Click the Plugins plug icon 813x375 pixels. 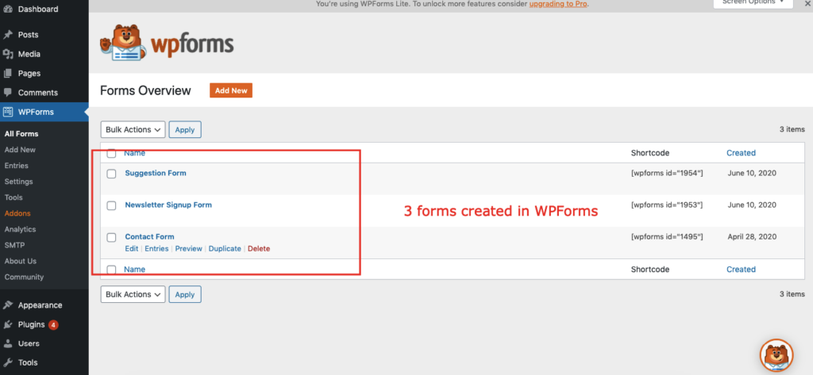(x=8, y=325)
